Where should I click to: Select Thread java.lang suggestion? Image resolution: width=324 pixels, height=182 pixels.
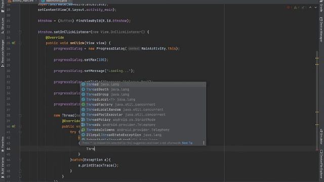pyautogui.click(x=143, y=84)
